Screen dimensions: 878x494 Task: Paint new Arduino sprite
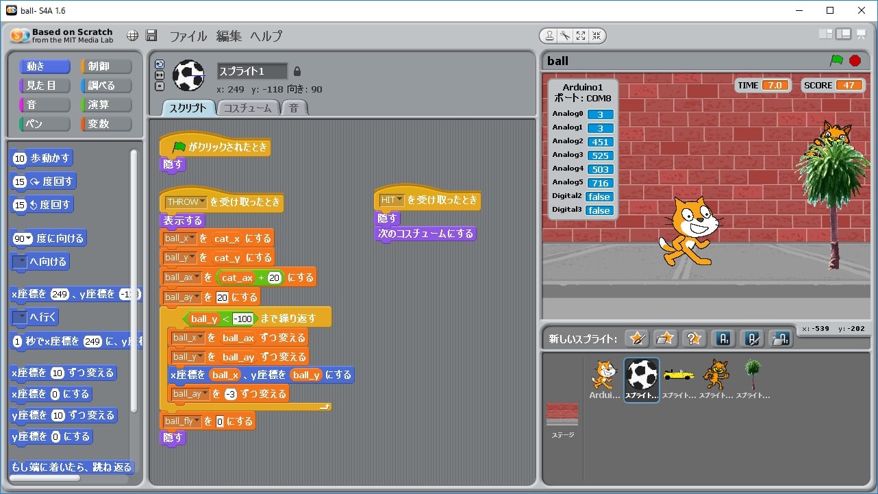tap(752, 338)
